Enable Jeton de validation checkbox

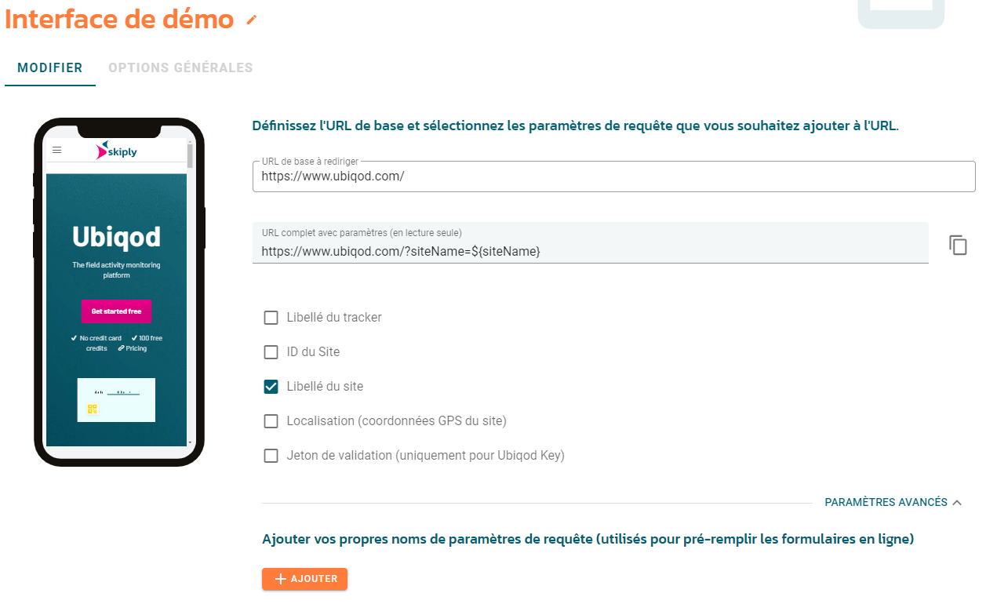271,456
